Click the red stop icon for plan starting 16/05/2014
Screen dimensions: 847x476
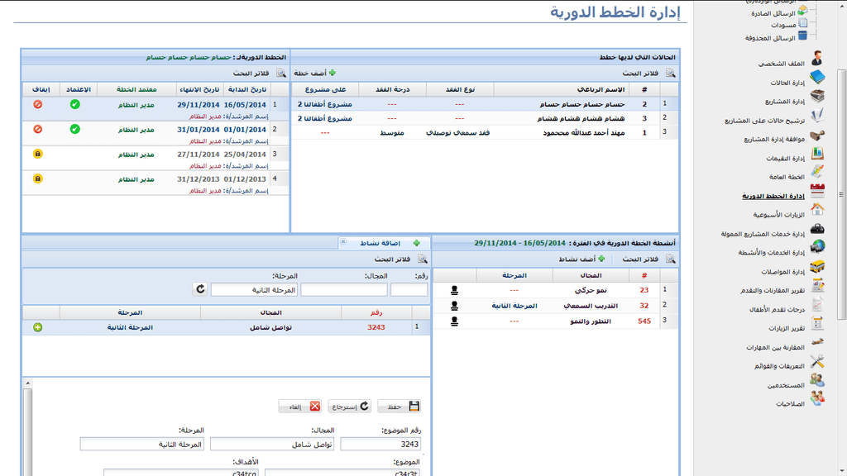(x=37, y=104)
